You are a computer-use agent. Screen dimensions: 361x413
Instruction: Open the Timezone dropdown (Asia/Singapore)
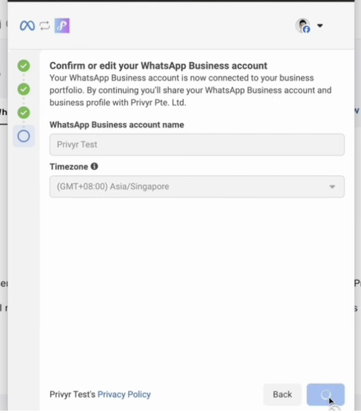pos(197,187)
